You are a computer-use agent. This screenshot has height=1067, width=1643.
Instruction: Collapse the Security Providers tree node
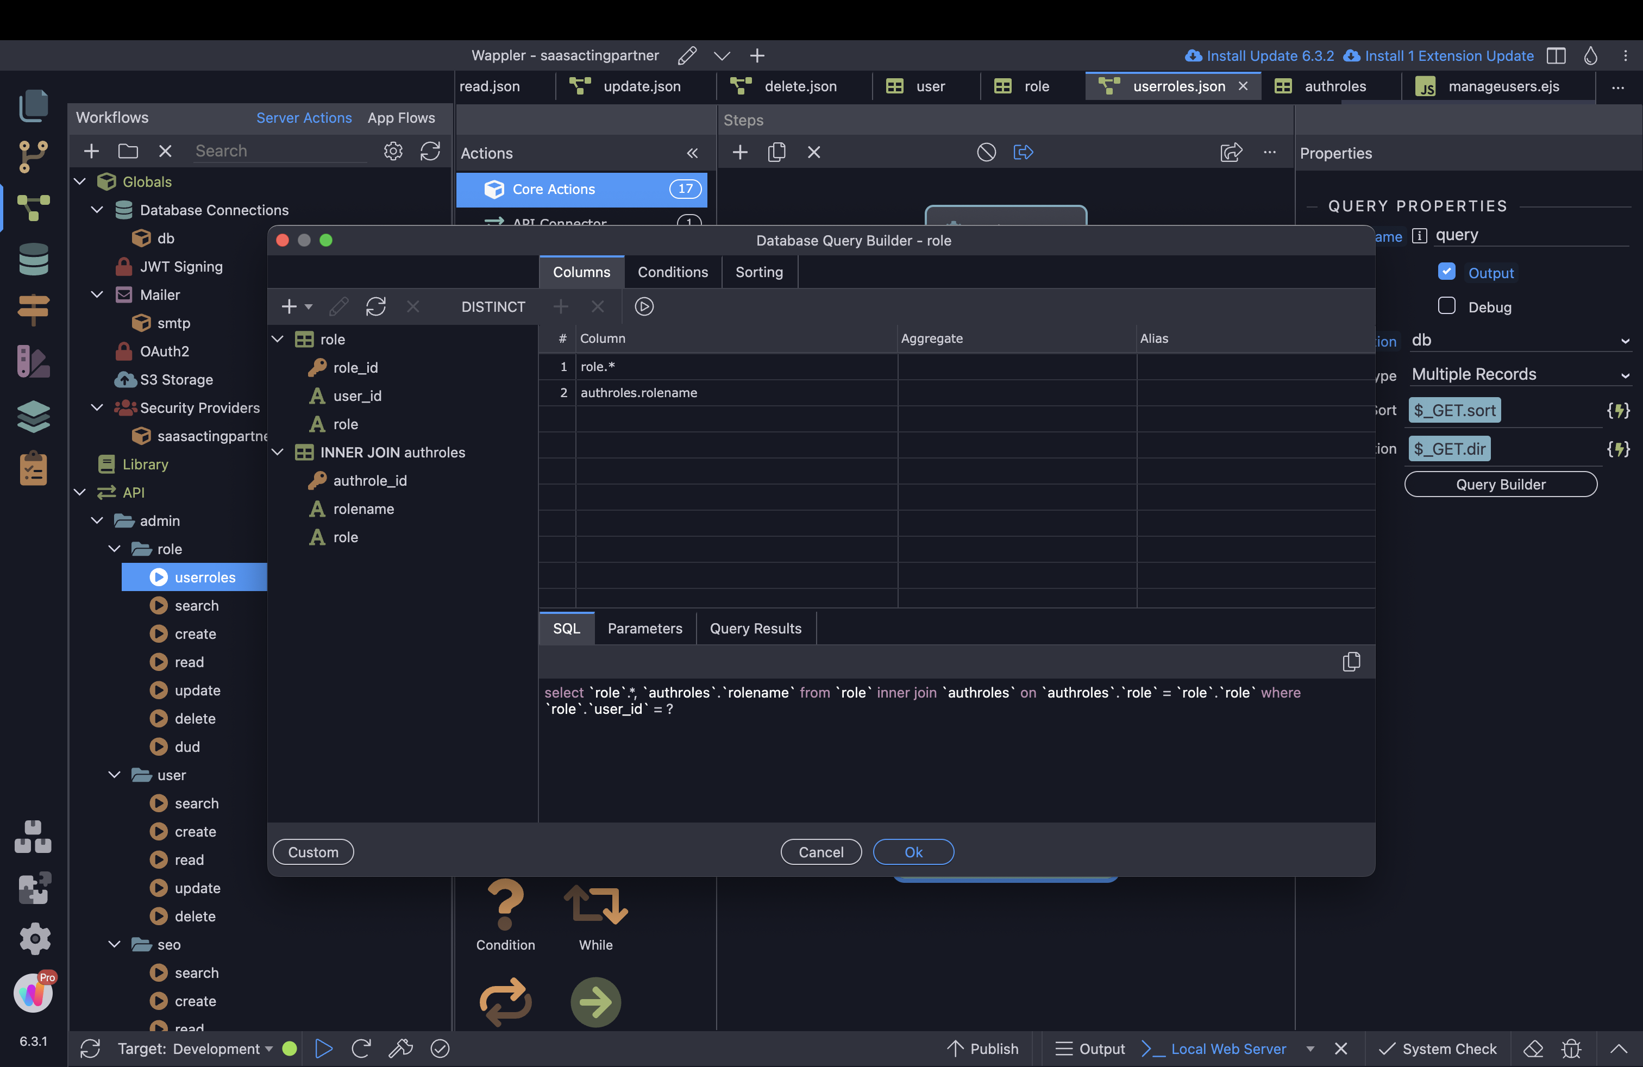coord(97,407)
